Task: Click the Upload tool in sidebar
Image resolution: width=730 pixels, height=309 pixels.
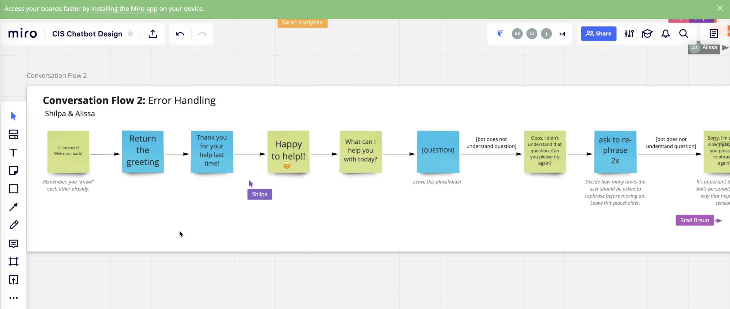Action: [13, 280]
